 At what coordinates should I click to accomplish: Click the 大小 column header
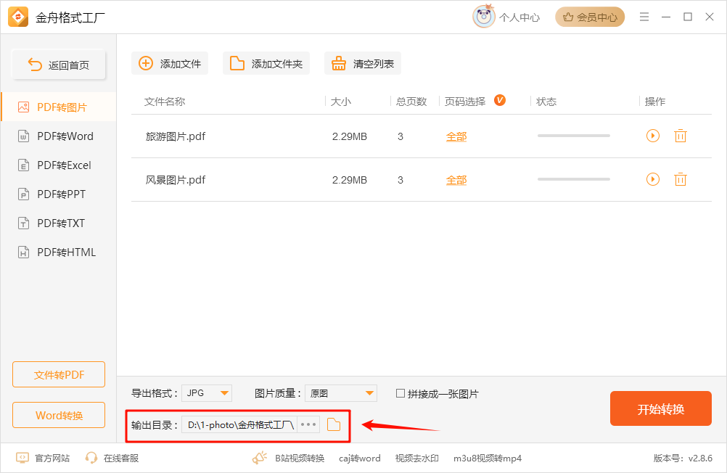tap(341, 102)
